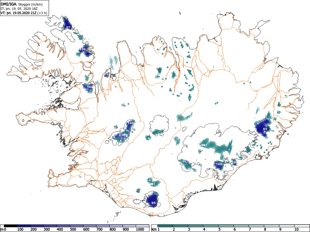Pick the 9–10 km palest teal swatch
This screenshot has height=232, width=310.
pos(287,226)
